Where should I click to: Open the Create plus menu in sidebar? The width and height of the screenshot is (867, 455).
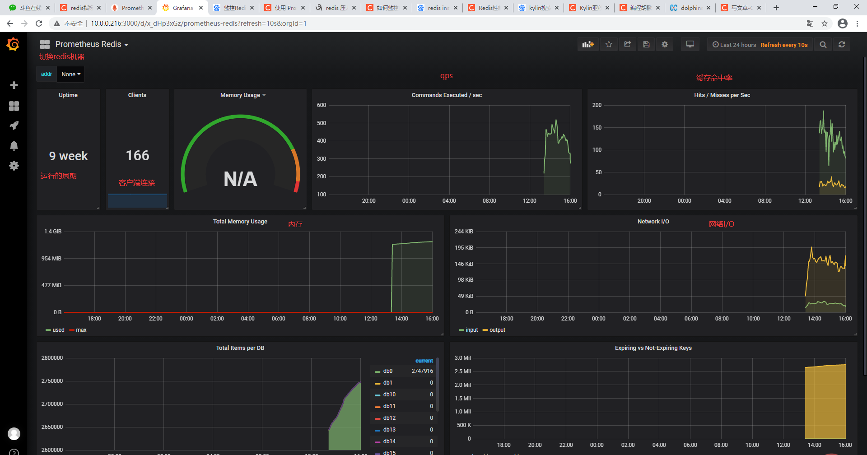14,85
